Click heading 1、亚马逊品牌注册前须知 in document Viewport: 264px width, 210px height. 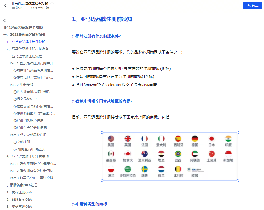click(x=102, y=19)
